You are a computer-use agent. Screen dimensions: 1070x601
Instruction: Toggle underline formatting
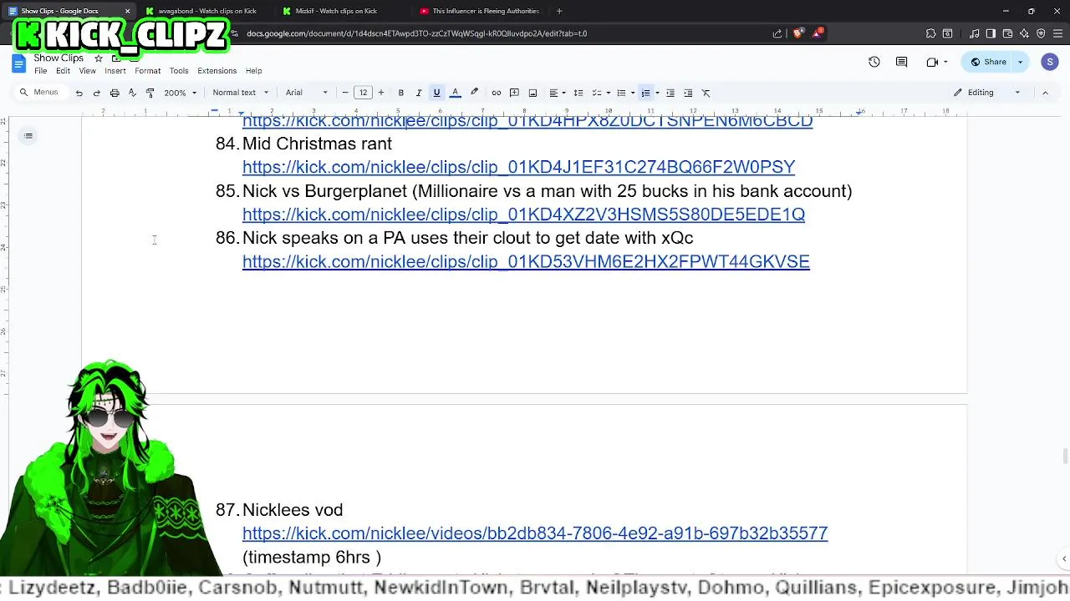pyautogui.click(x=436, y=93)
